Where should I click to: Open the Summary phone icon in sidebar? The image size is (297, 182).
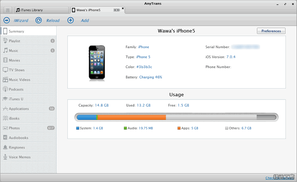(x=5, y=31)
